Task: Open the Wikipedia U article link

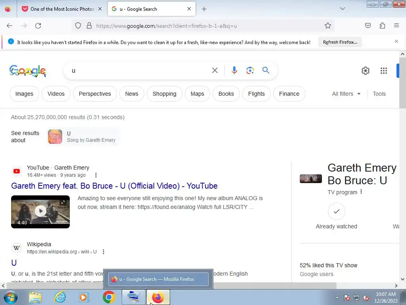Action: click(x=14, y=263)
